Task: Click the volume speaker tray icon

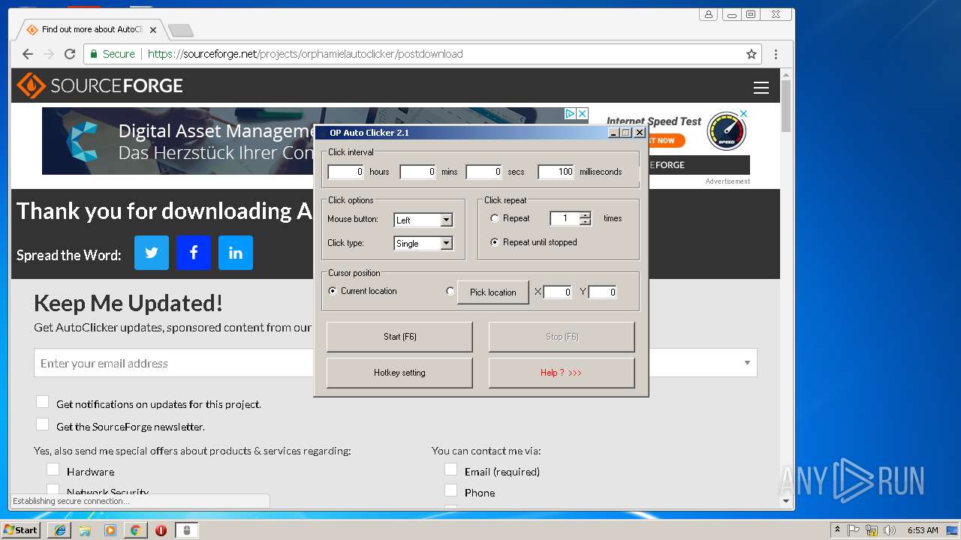Action: tap(890, 530)
